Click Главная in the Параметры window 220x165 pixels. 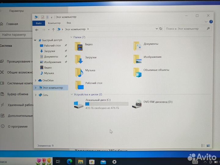pos(12,24)
